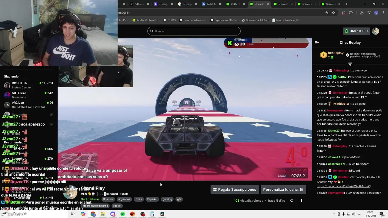Image resolution: width=388 pixels, height=218 pixels.
Task: Share the video using share icon
Action: point(291,201)
